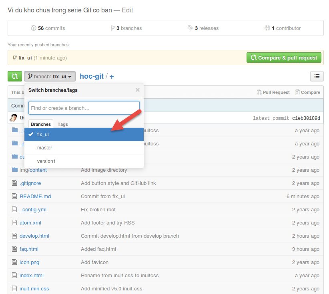This screenshot has height=294, width=329.
Task: Open commit message 'Added faq.html'
Action: click(98, 249)
